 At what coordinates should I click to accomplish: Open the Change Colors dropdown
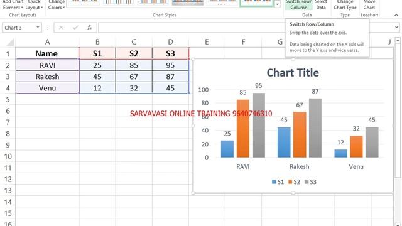click(x=57, y=5)
